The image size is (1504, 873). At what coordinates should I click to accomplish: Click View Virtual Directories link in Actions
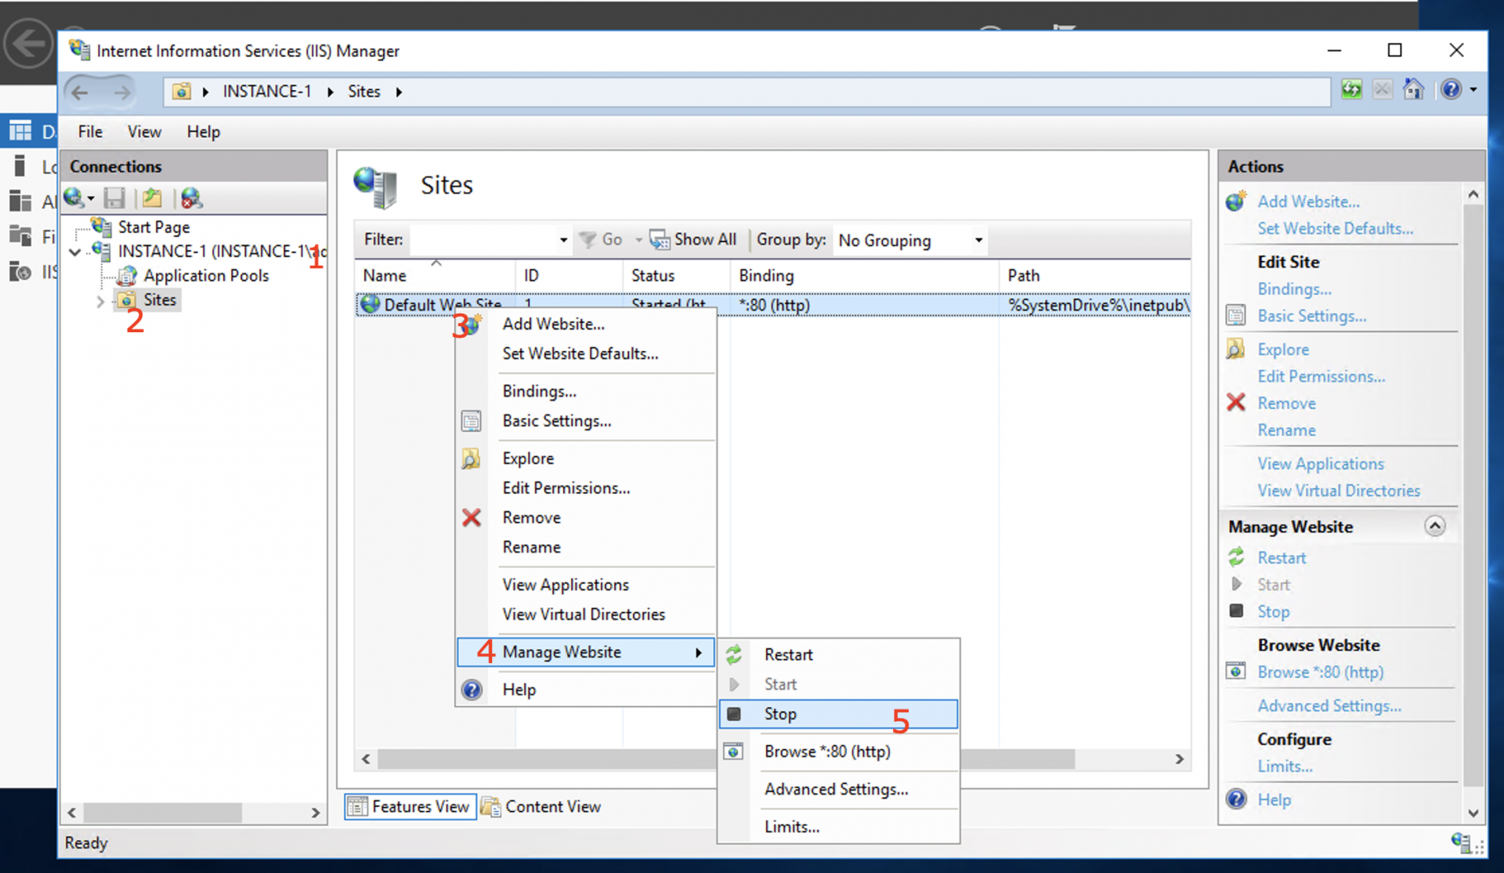point(1339,491)
